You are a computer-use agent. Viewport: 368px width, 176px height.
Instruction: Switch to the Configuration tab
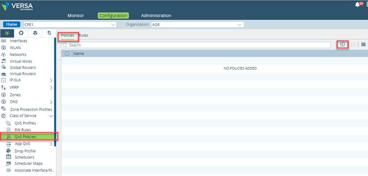(x=113, y=16)
